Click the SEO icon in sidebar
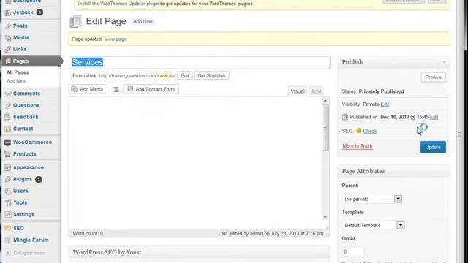The image size is (468, 263). [8, 228]
